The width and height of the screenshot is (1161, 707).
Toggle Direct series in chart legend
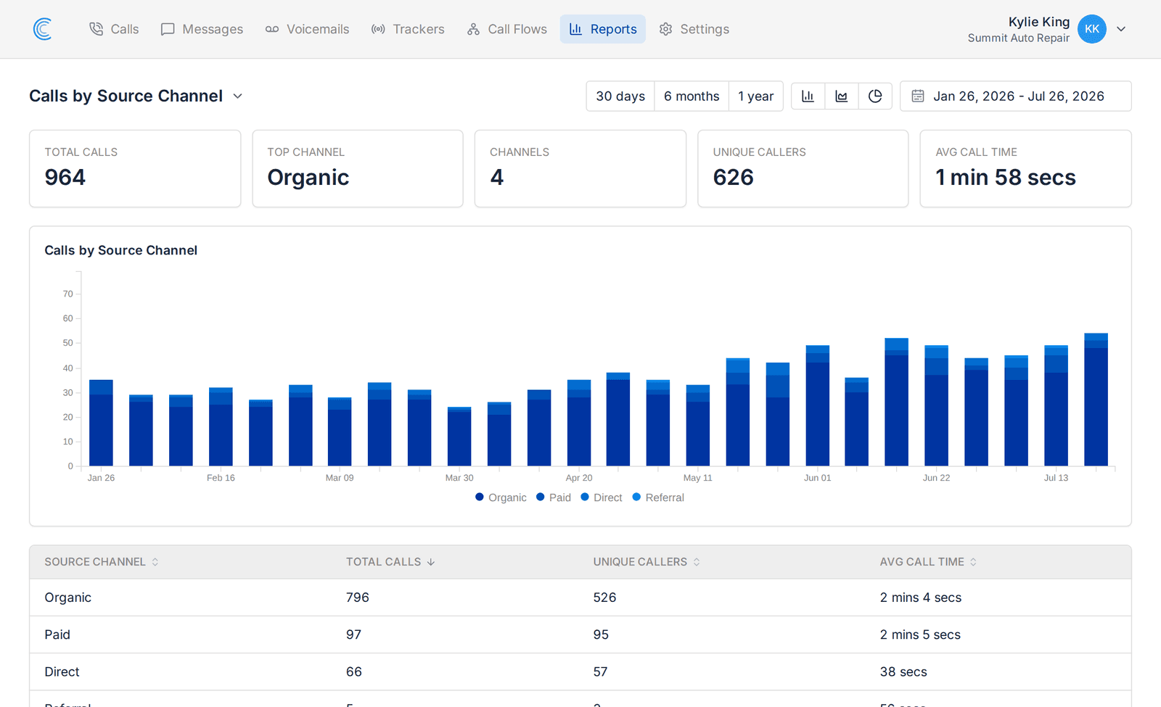[x=602, y=497]
